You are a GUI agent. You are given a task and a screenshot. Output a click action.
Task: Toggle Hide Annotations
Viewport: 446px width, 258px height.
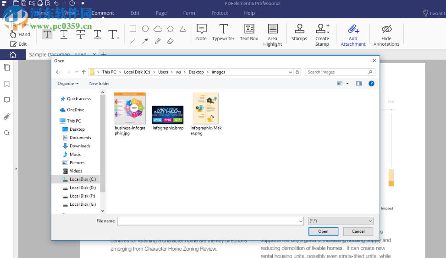pos(386,35)
